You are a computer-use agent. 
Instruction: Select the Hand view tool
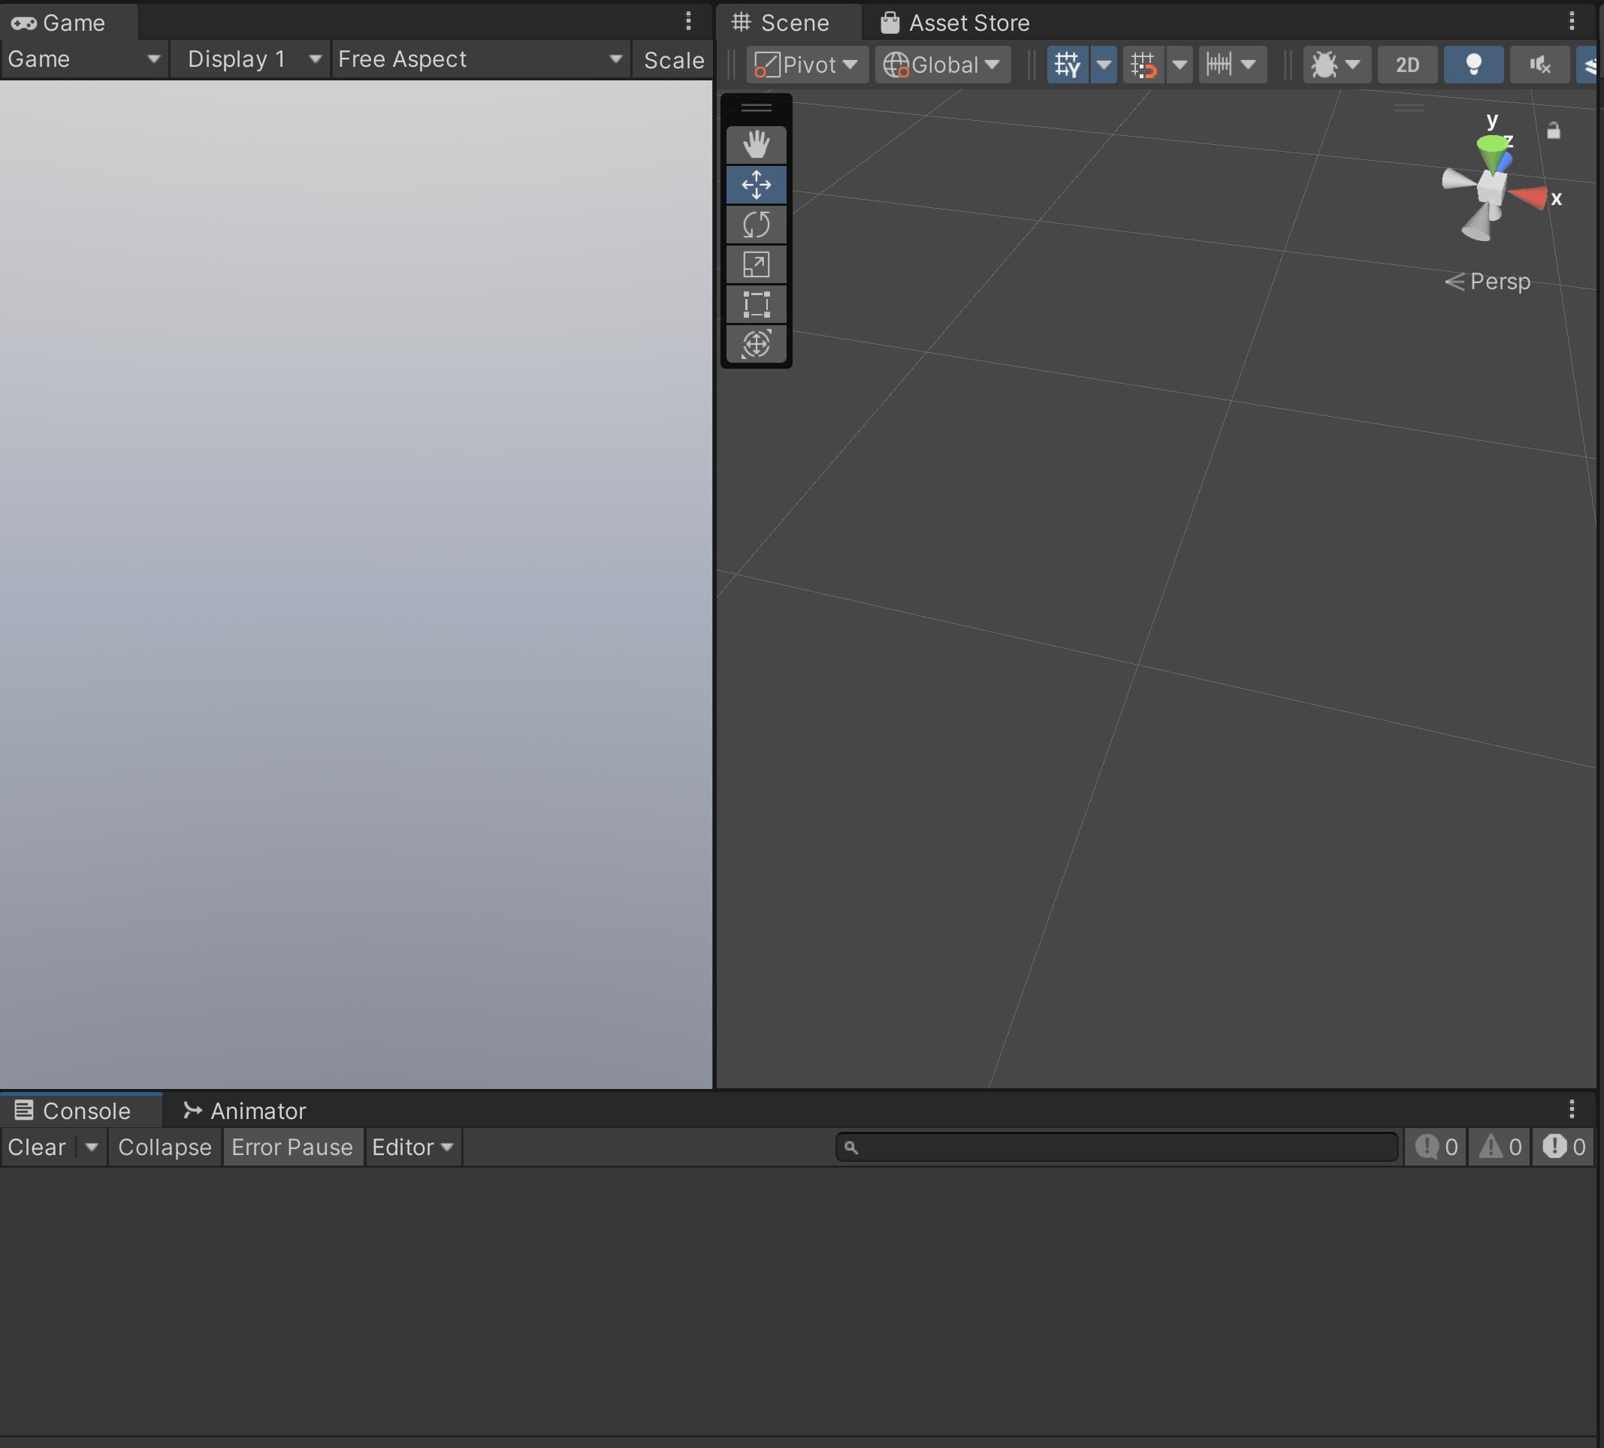click(x=756, y=145)
